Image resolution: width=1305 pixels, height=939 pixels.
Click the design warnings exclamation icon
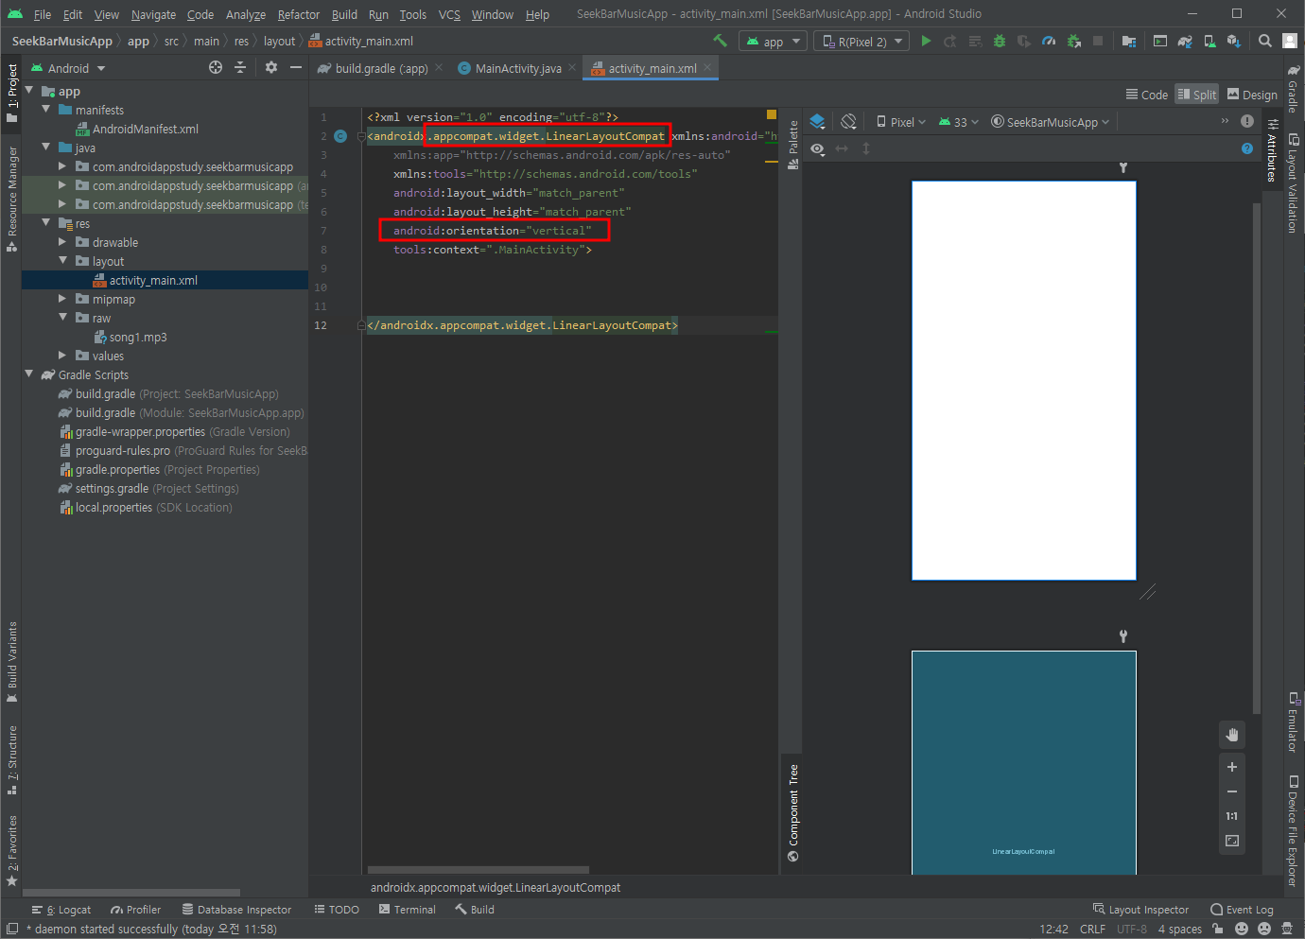tap(1247, 121)
